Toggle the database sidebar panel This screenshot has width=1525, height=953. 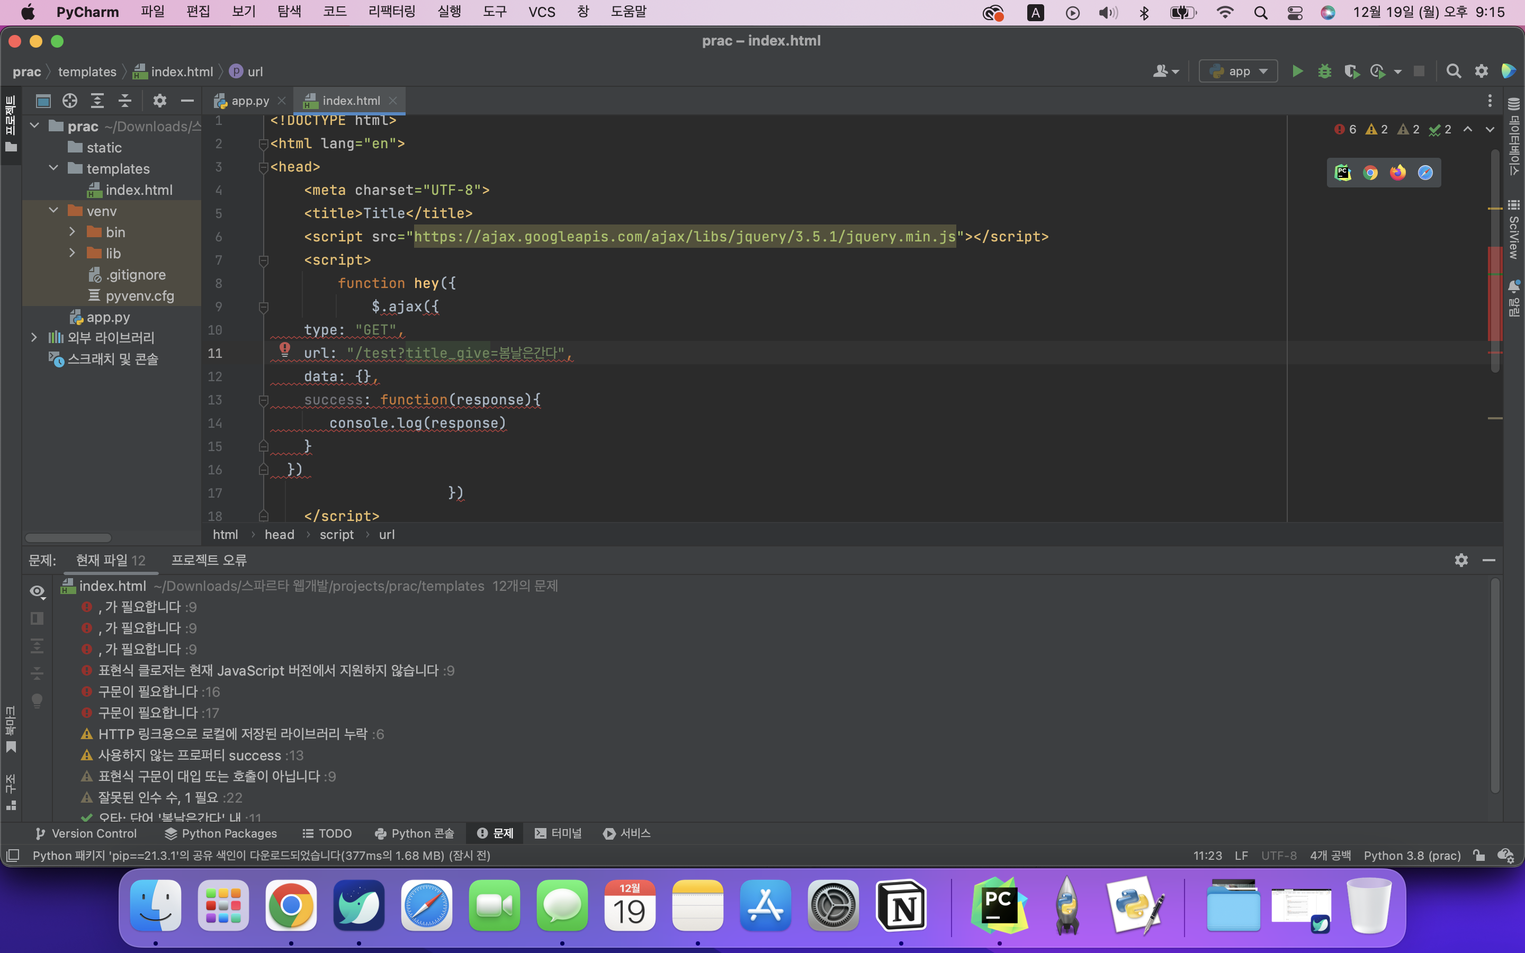[x=1514, y=137]
